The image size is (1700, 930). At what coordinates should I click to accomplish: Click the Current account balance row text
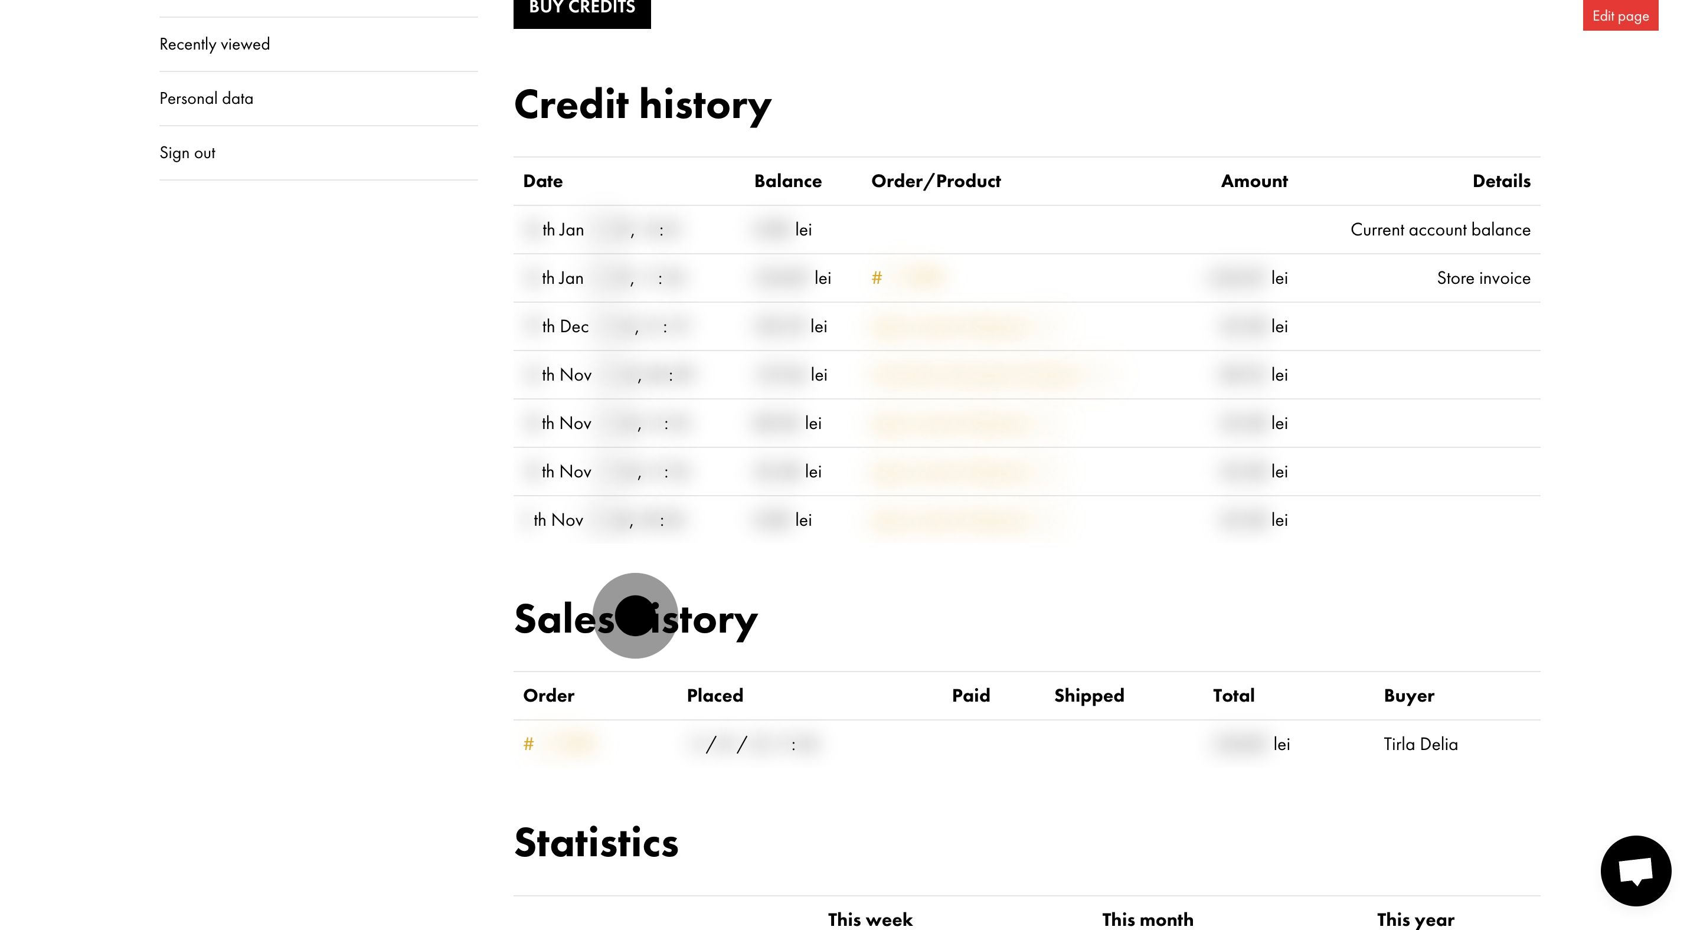[x=1439, y=230]
